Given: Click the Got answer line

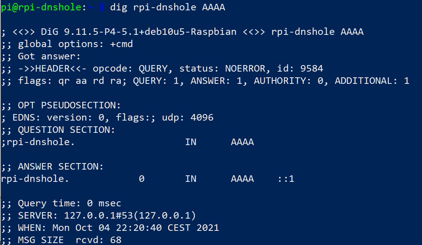Looking at the screenshot, I should pos(49,56).
